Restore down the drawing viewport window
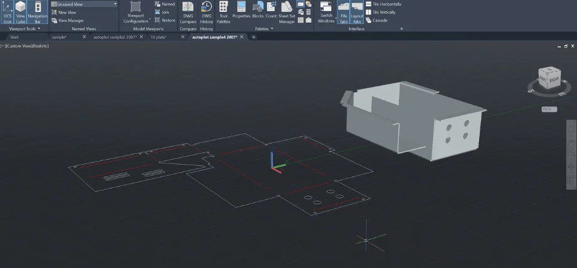Screen dimensions: 577x268 point(566,46)
